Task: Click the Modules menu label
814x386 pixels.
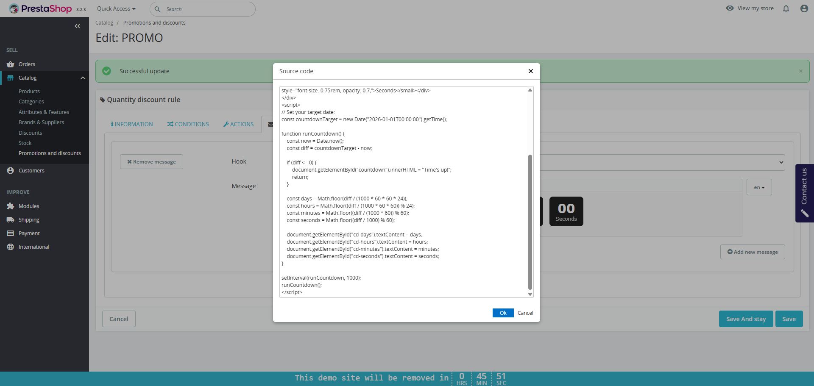Action: coord(29,206)
